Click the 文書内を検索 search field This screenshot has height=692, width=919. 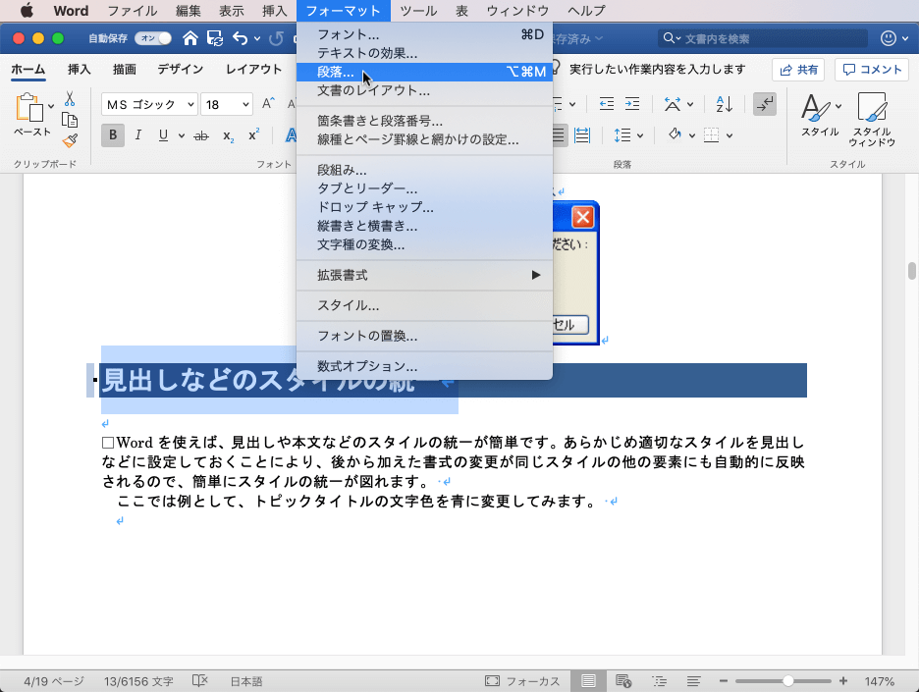point(762,38)
